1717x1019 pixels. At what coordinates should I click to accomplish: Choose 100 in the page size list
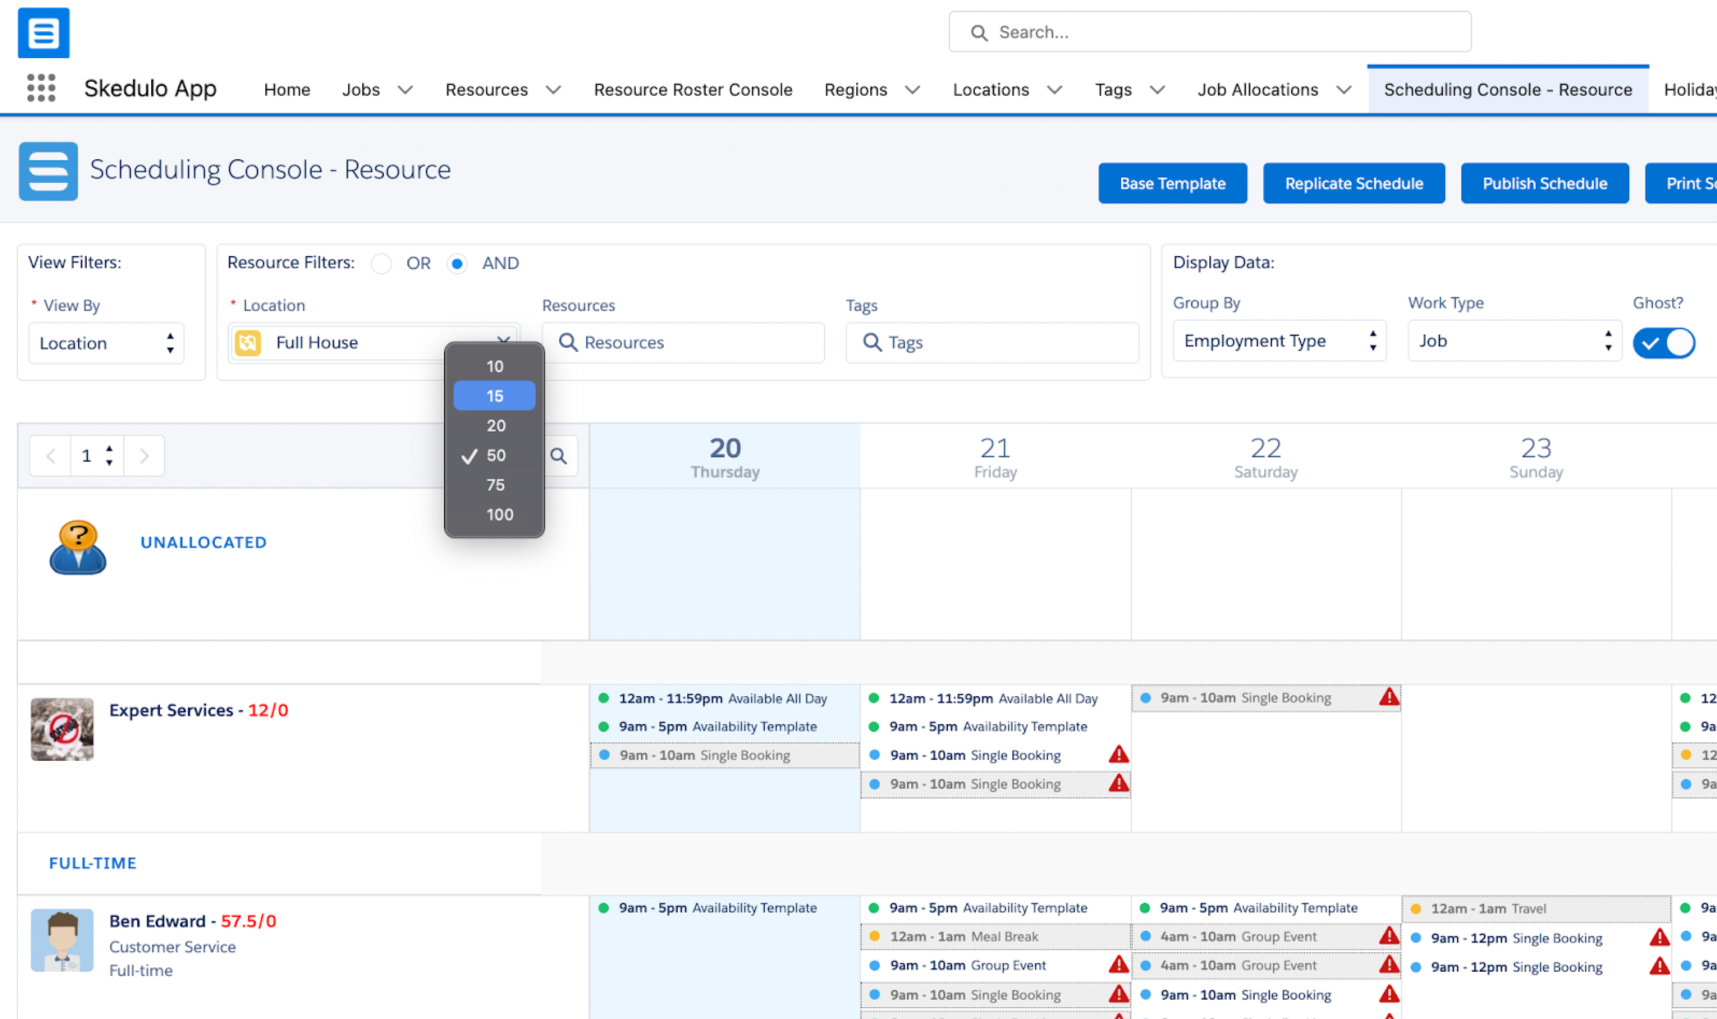tap(495, 514)
